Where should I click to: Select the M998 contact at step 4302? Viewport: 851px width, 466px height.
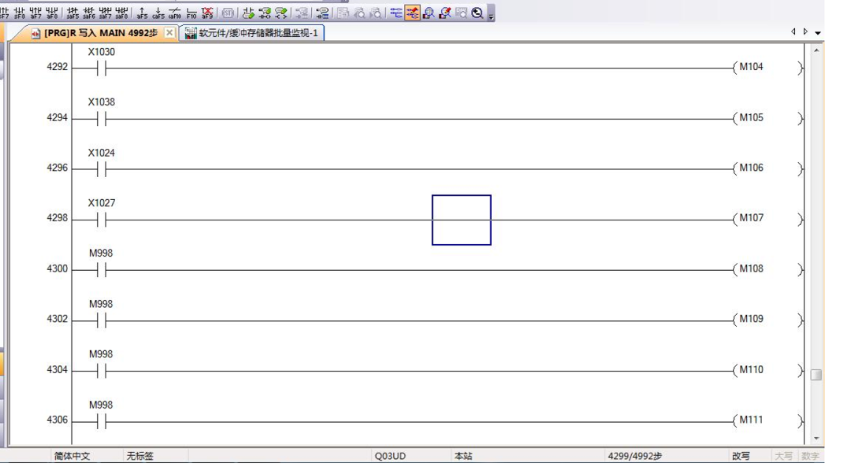pos(102,320)
